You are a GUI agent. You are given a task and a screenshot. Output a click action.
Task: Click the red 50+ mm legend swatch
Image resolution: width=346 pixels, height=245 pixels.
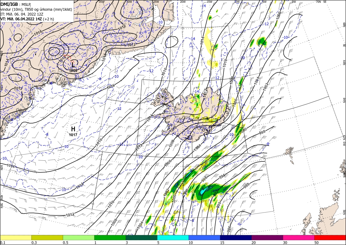[330, 237]
